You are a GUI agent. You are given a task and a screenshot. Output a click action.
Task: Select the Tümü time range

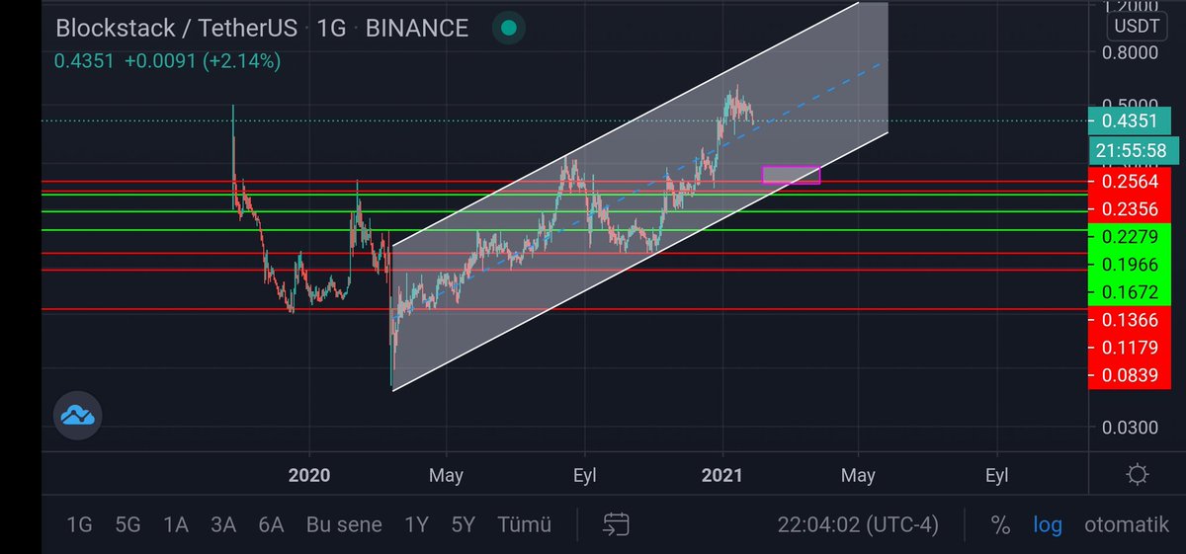tap(525, 524)
